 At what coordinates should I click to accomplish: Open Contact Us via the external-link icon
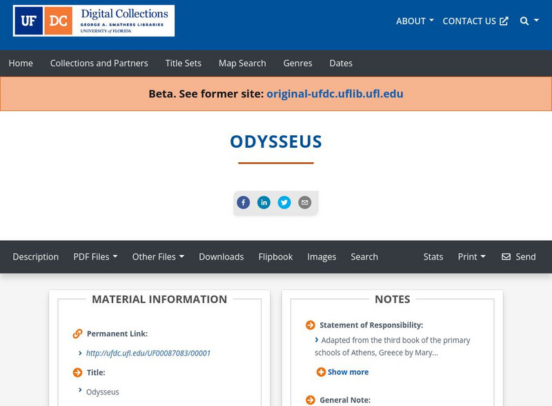click(x=504, y=21)
